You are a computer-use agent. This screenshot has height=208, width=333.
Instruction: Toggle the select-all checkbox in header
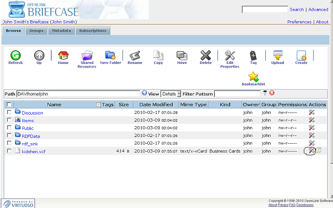point(9,105)
